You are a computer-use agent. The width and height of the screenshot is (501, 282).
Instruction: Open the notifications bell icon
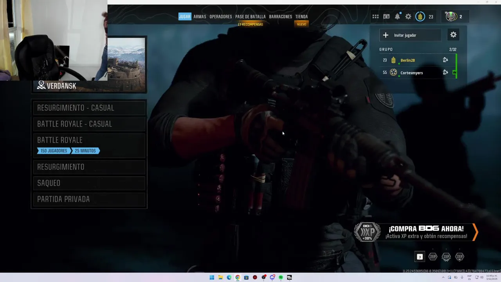(397, 16)
